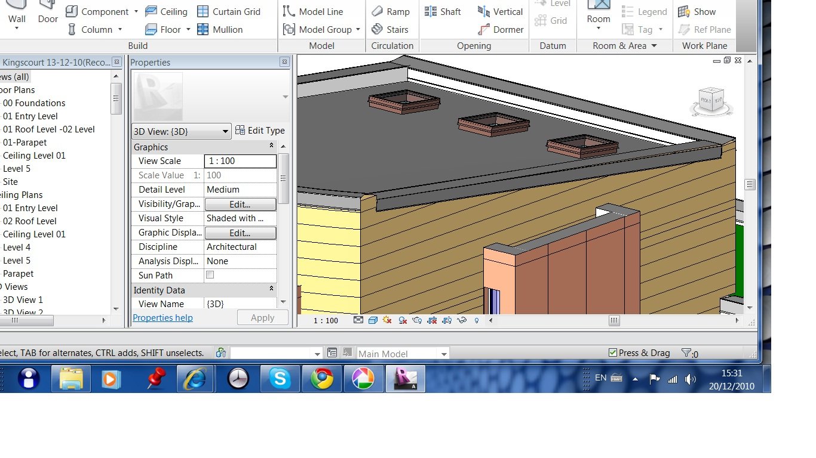Collapse the Identity Data section
816x458 pixels.
point(271,289)
